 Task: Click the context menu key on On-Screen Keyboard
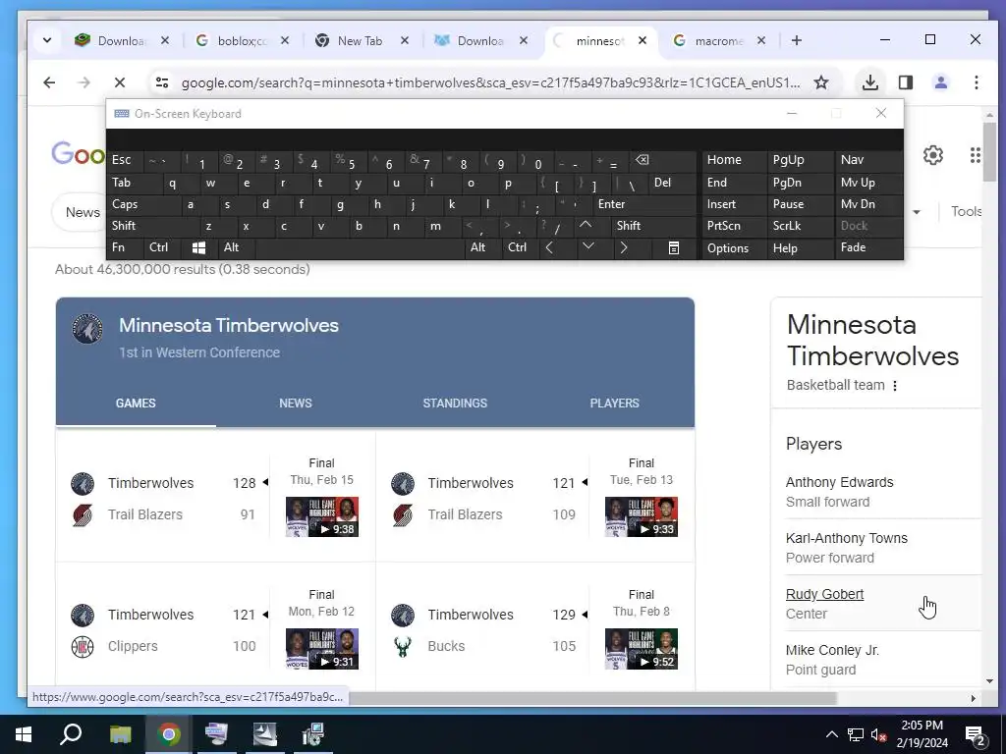click(673, 247)
